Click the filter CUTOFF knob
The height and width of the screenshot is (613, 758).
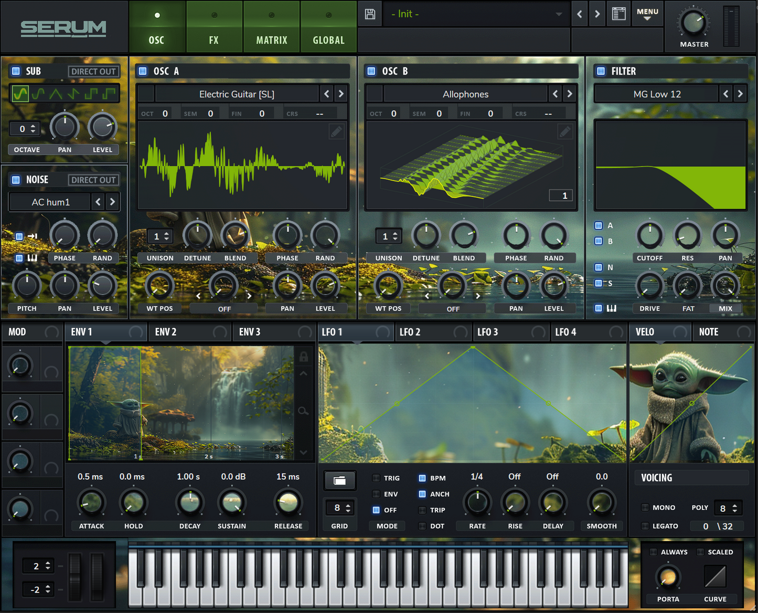650,235
